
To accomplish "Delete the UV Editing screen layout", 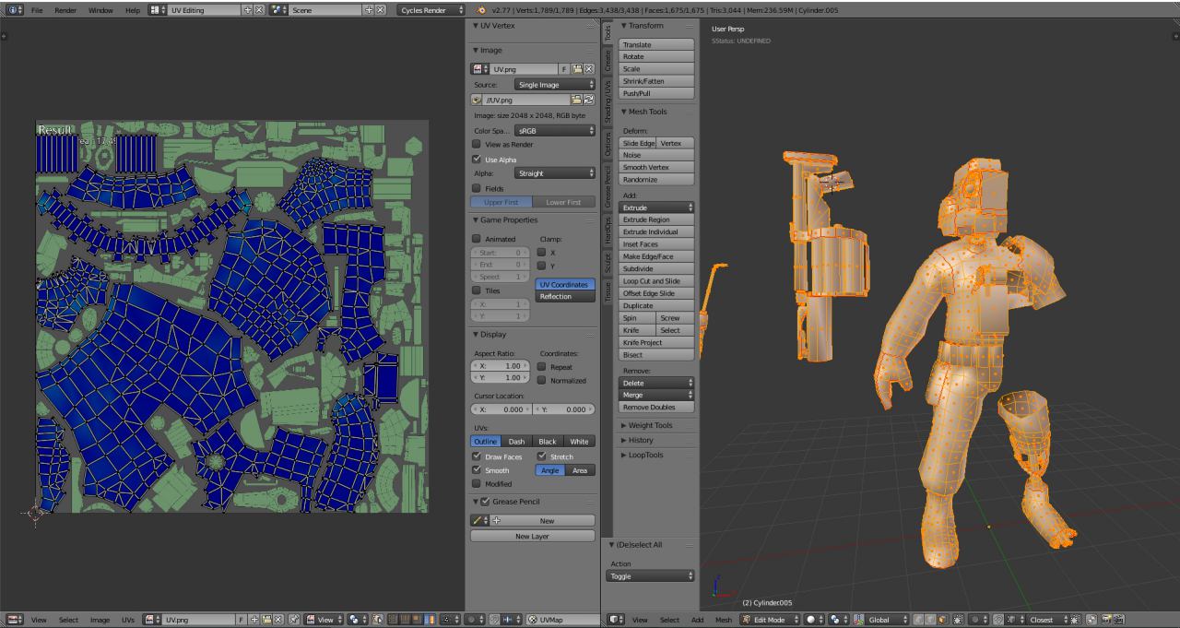I will coord(258,9).
